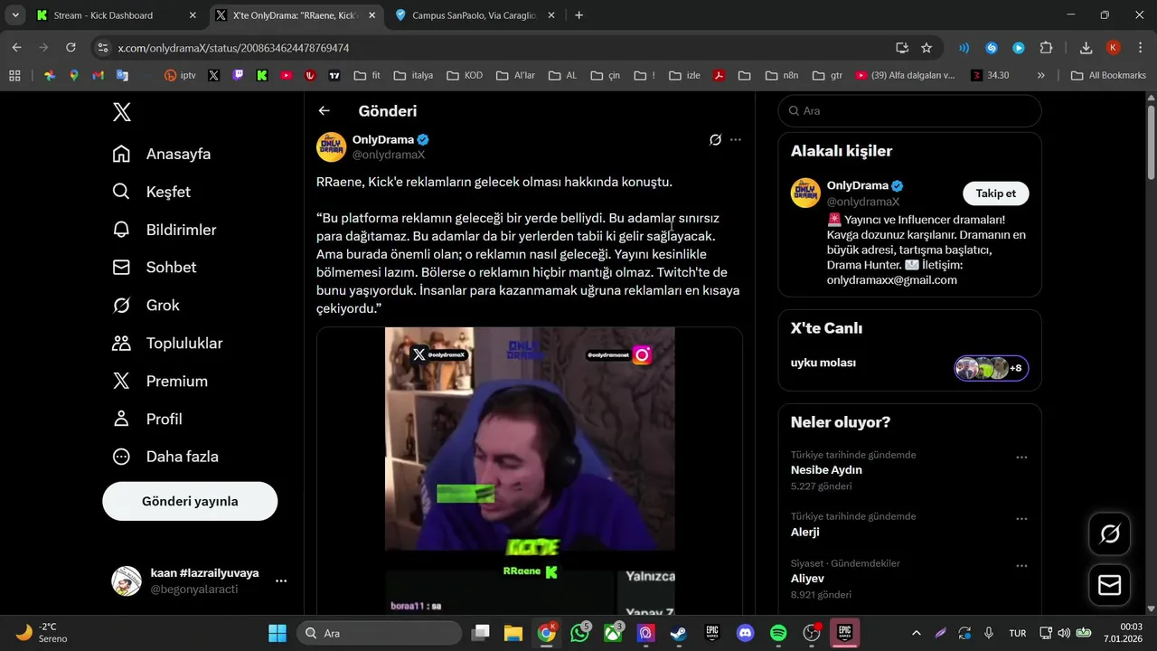Viewport: 1157px width, 651px height.
Task: Play the RRaene video in post
Action: (530, 470)
